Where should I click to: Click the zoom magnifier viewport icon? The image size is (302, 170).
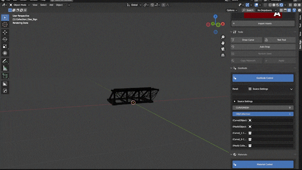223,37
